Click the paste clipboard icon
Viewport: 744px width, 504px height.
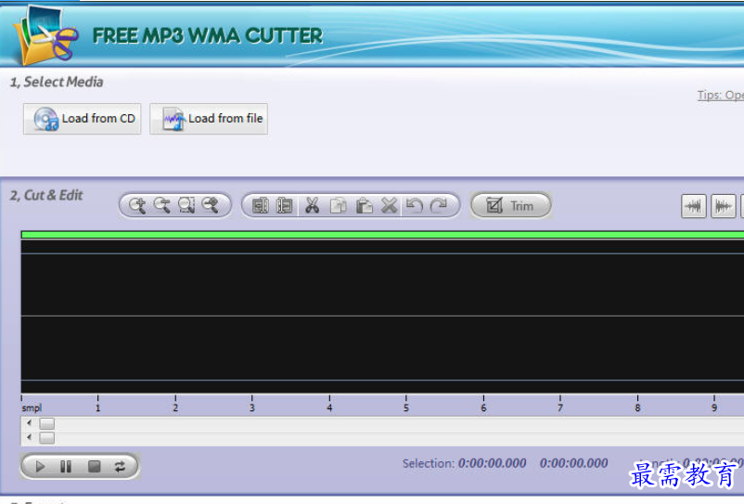coord(365,206)
